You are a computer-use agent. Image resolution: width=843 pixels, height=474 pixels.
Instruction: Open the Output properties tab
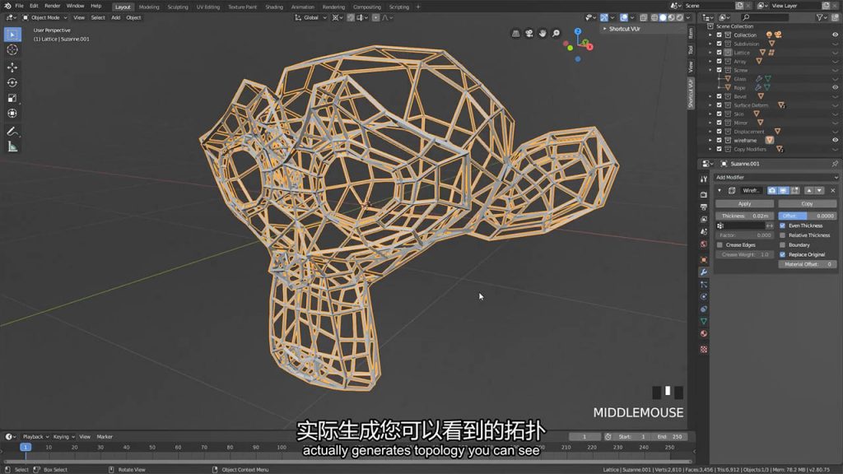704,207
